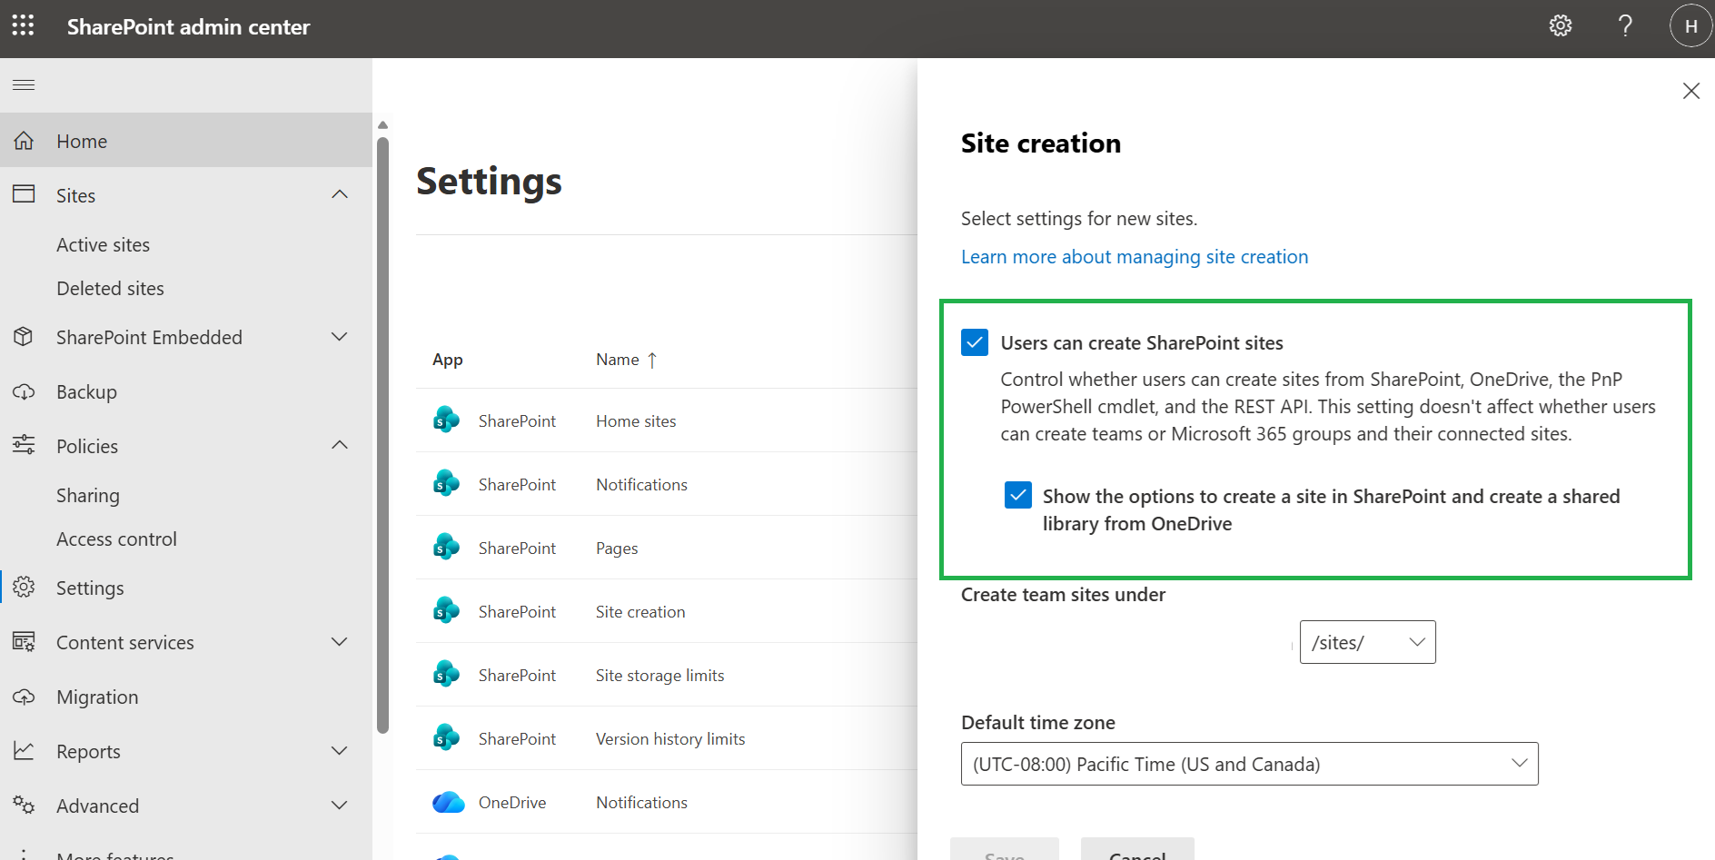Click the Advanced gears icon
The height and width of the screenshot is (860, 1715).
pos(24,805)
